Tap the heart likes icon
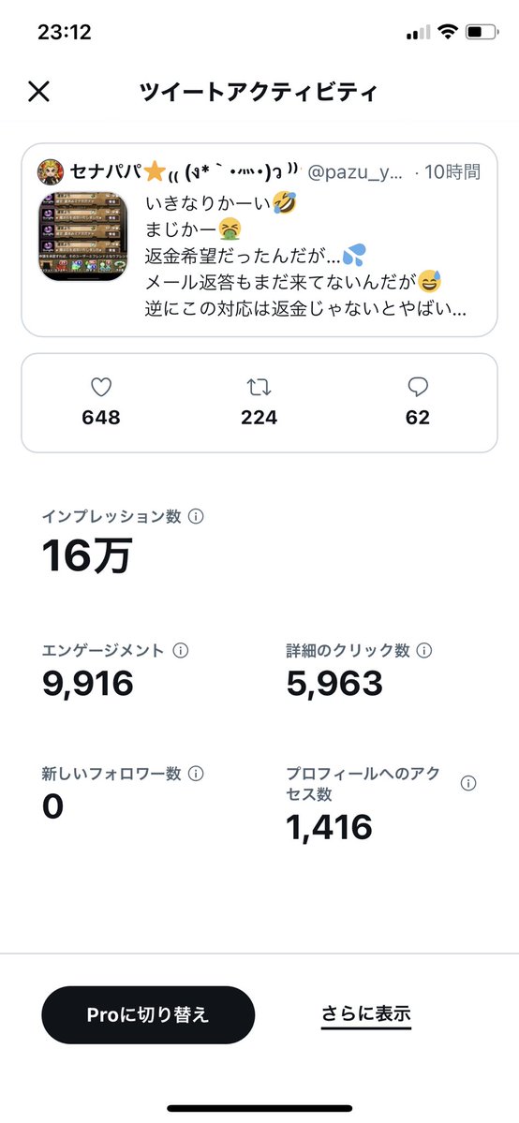This screenshot has width=519, height=1123. point(101,388)
